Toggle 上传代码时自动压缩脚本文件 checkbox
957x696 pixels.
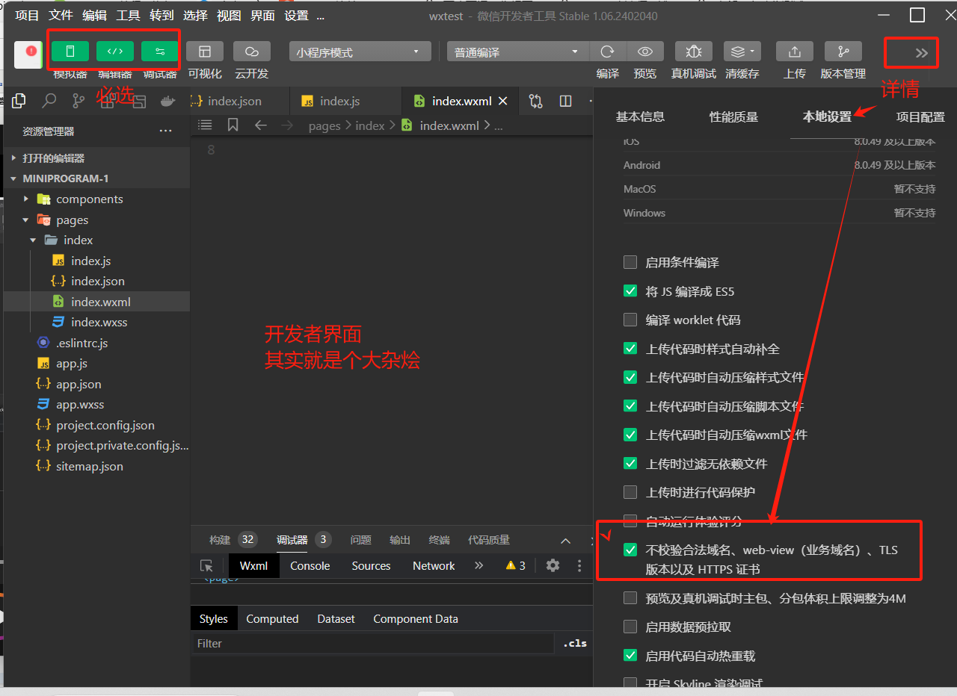coord(630,406)
